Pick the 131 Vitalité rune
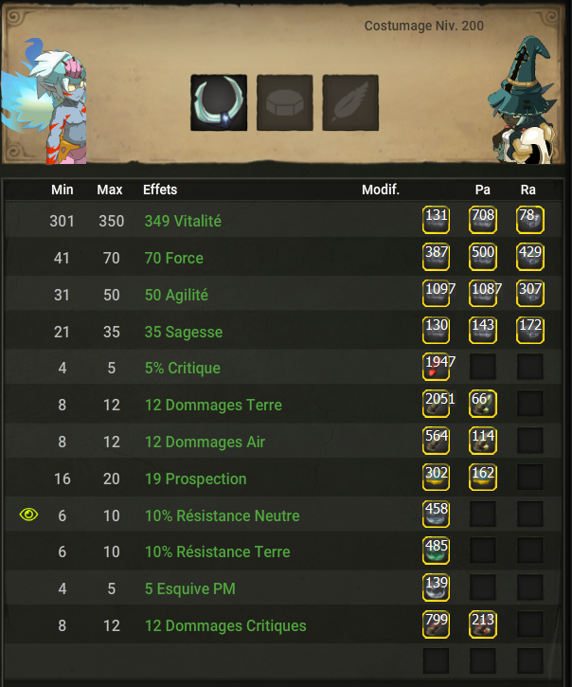The width and height of the screenshot is (572, 687). (437, 220)
